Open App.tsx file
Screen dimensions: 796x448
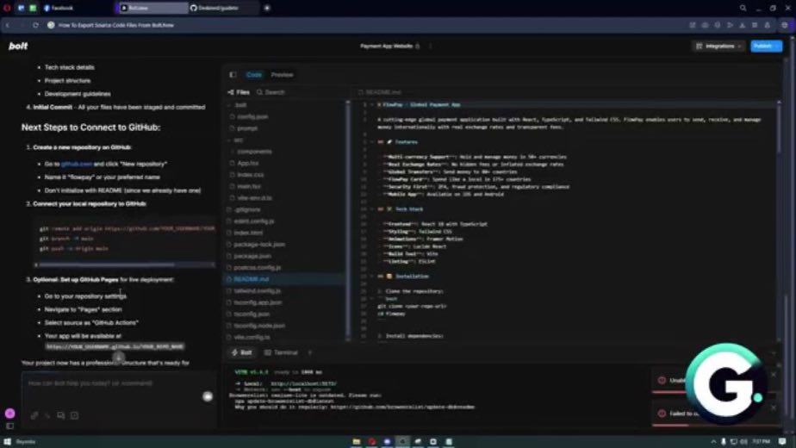coord(248,164)
